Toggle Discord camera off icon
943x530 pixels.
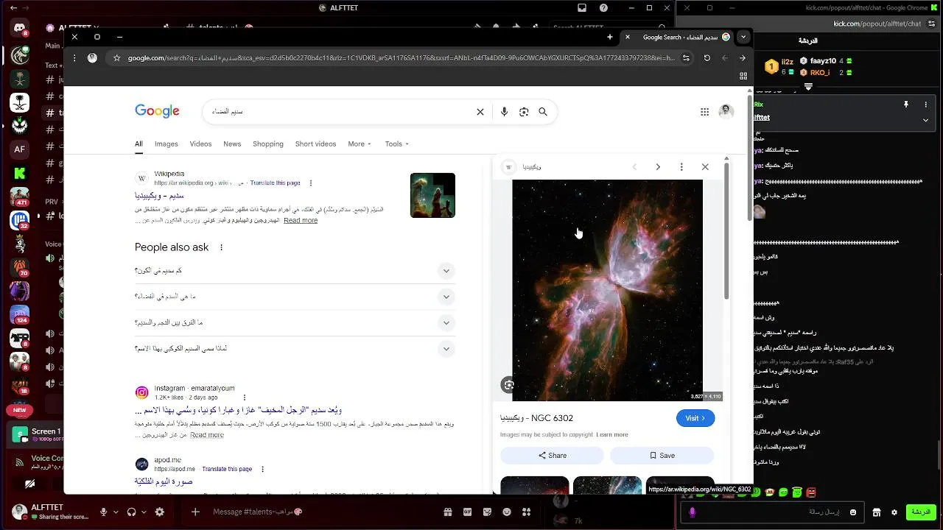tap(29, 484)
